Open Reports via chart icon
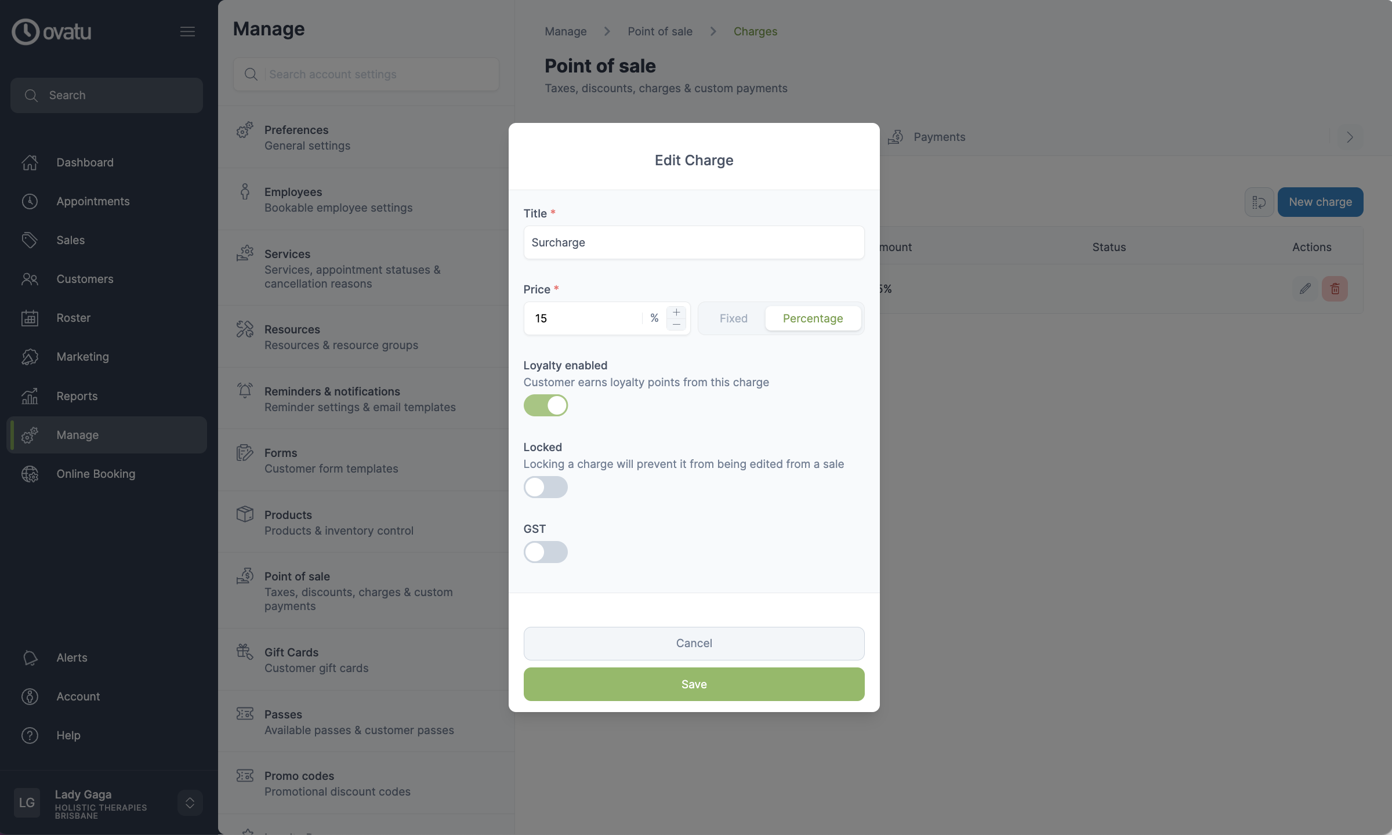 coord(30,396)
